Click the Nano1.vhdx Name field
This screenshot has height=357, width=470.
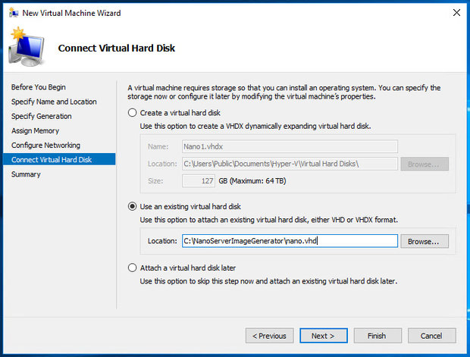point(290,147)
